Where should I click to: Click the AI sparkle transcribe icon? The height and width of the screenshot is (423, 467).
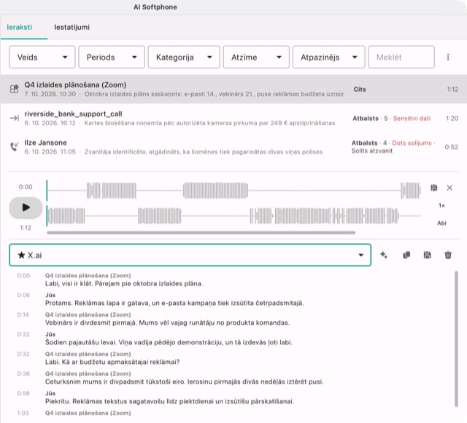(384, 255)
